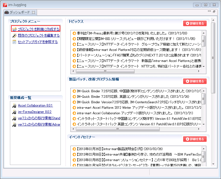Click the edit existing project pencil icon
Image resolution: width=221 pixels, height=179 pixels.
(x=14, y=36)
